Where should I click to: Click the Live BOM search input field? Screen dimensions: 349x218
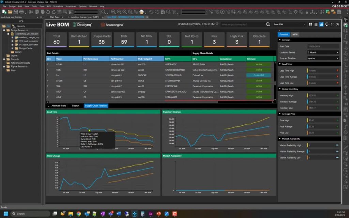coord(243,24)
